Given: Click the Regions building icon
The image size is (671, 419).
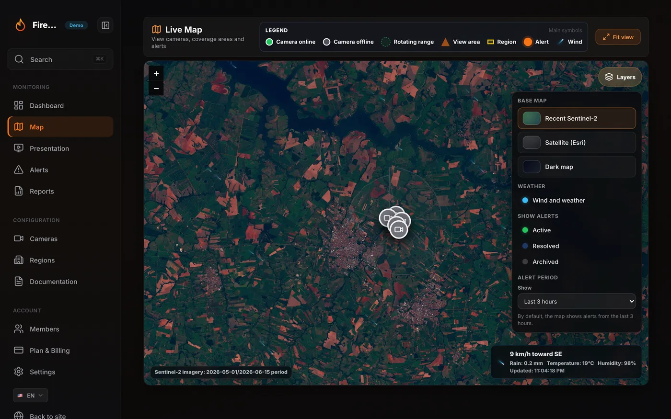Looking at the screenshot, I should [x=19, y=260].
